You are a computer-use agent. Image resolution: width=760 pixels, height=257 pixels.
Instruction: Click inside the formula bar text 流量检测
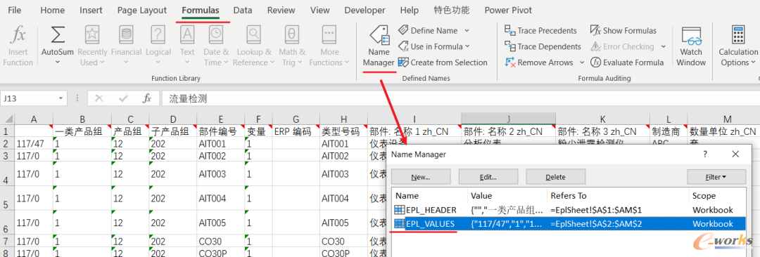(188, 99)
